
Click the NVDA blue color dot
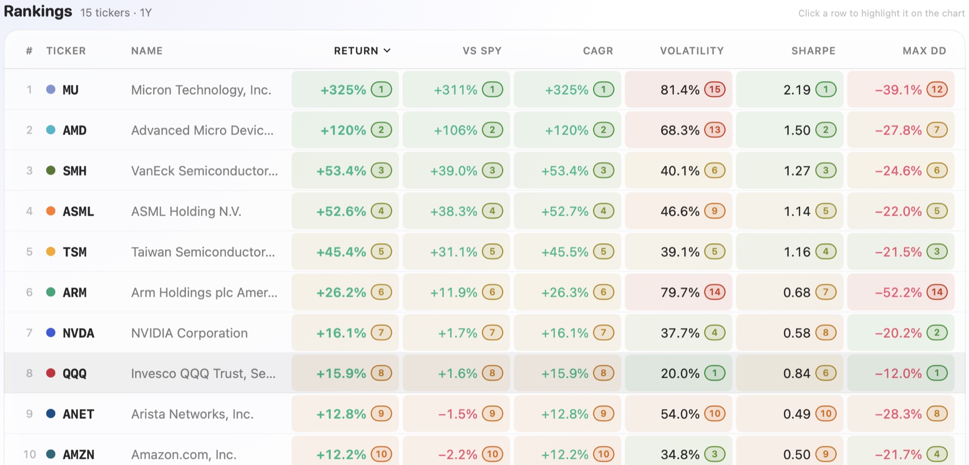tap(51, 333)
